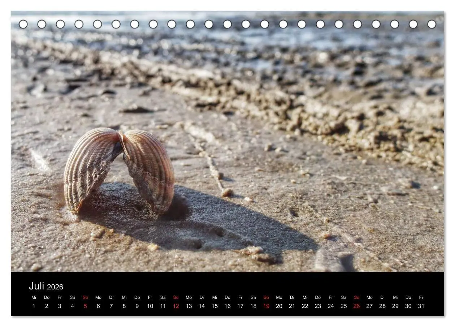Select day 28 in the calendar strip
This screenshot has width=455, height=327.
382,306
